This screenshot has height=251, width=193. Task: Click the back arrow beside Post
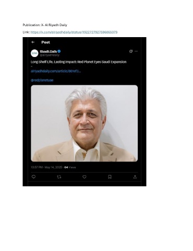tap(33, 42)
